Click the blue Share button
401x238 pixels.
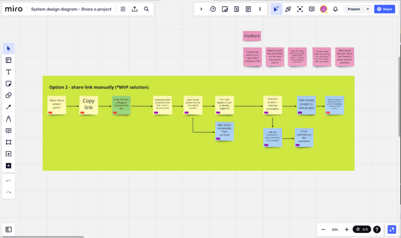point(384,9)
